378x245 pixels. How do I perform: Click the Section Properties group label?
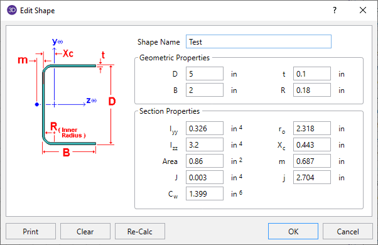[x=170, y=111]
